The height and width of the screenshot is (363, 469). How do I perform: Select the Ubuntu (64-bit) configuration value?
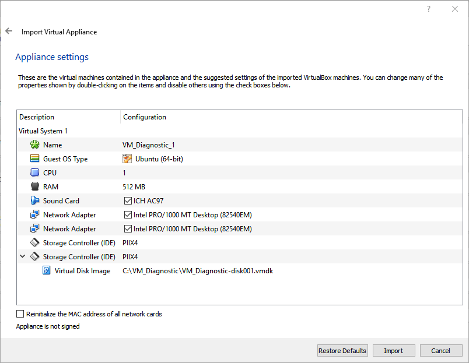pyautogui.click(x=159, y=158)
